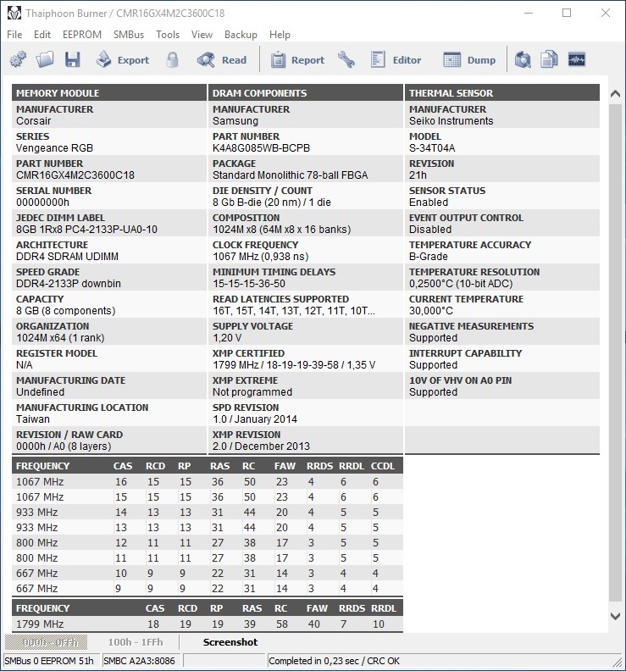Screen dimensions: 626x671
Task: Open the Report view
Action: (297, 60)
